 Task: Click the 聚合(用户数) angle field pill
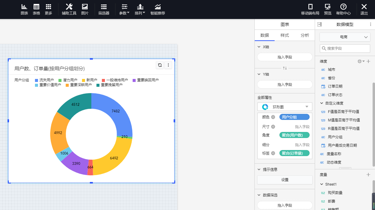[294, 135]
